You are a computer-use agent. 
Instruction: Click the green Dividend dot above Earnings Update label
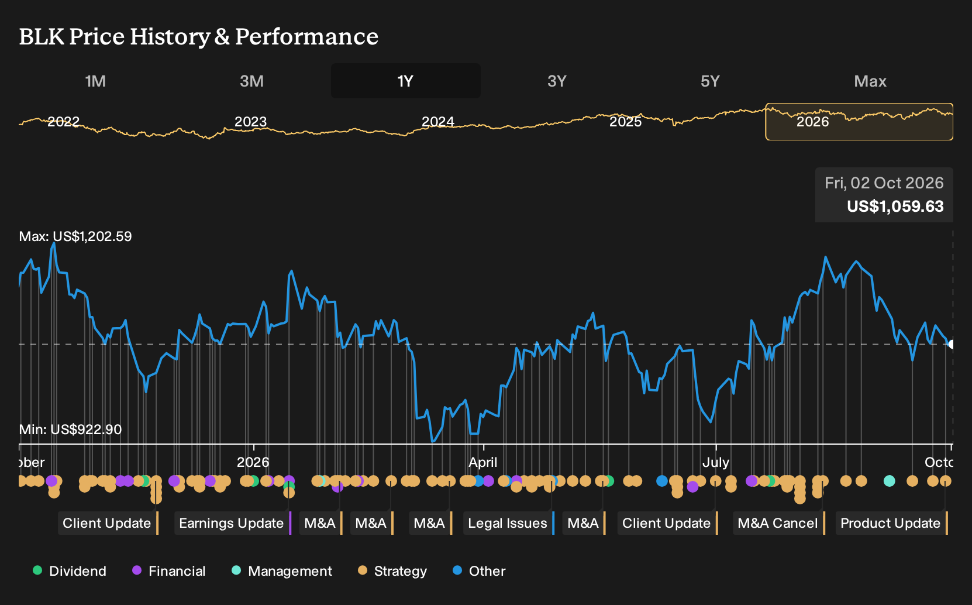coord(288,486)
